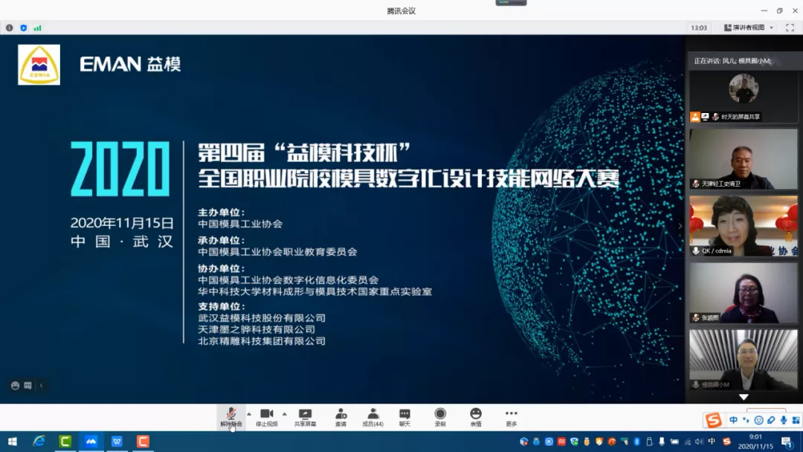Viewport: 803px width, 452px height.
Task: Click the Sogou input method S logo
Action: tap(713, 420)
